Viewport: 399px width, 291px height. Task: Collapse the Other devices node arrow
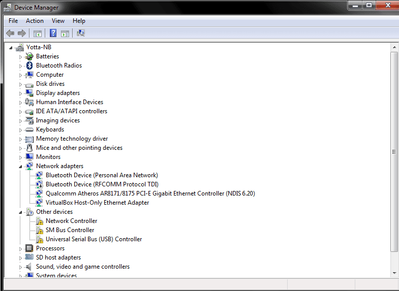[x=20, y=212]
